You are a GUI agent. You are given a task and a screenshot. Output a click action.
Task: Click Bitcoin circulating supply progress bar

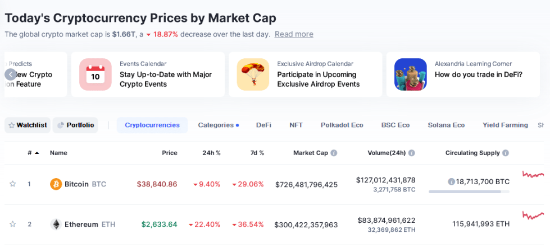click(x=469, y=191)
